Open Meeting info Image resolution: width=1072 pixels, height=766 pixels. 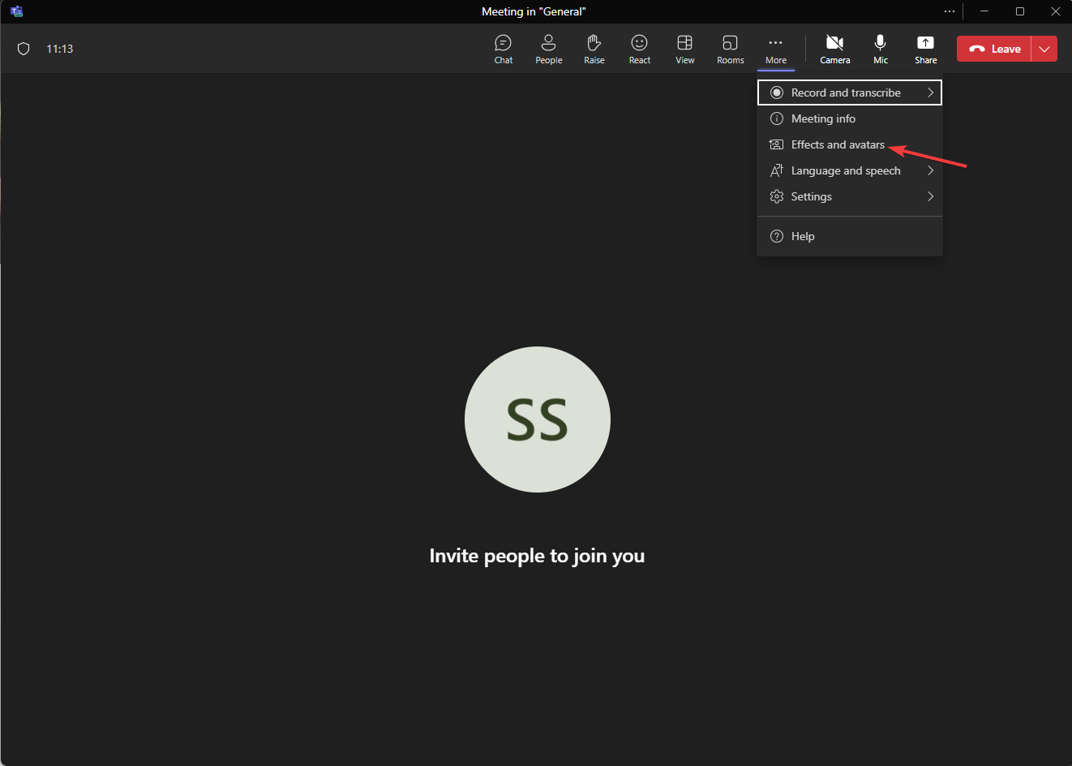coord(823,118)
